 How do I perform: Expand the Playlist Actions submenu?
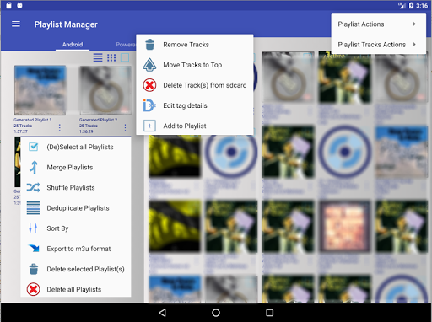(378, 24)
